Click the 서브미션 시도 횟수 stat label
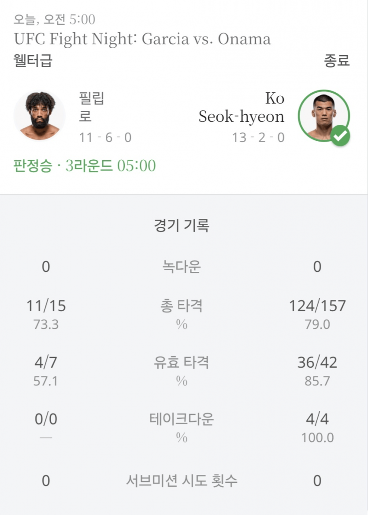This screenshot has height=515, width=368. [182, 481]
